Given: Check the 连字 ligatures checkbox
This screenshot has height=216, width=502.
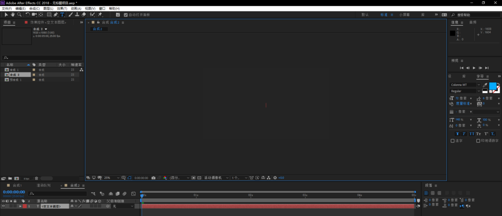Looking at the screenshot, I should pos(452,141).
